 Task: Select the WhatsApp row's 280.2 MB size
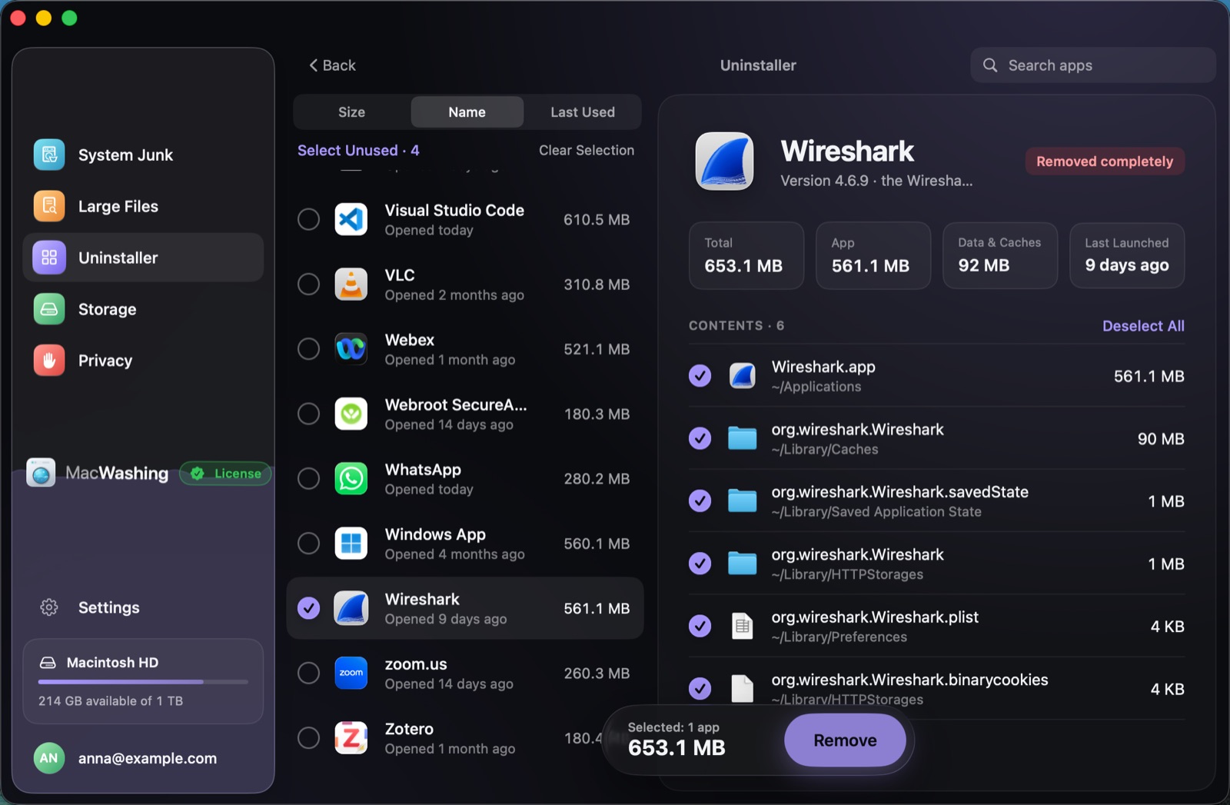pyautogui.click(x=597, y=479)
